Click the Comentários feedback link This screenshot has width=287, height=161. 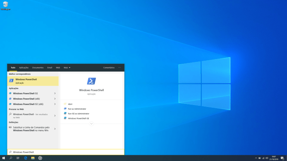click(x=109, y=68)
